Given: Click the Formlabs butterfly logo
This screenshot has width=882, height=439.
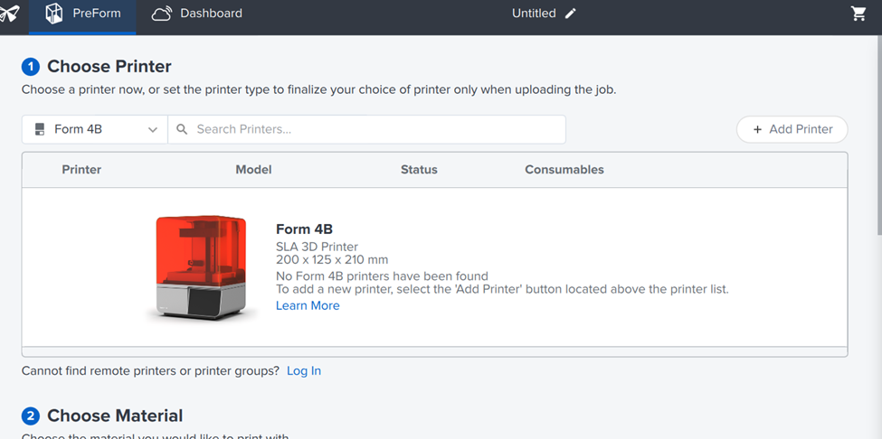Looking at the screenshot, I should pyautogui.click(x=9, y=13).
